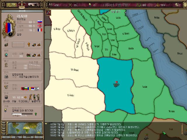Open trade via globe icon
Screen dimensions: 187x140
6,55
